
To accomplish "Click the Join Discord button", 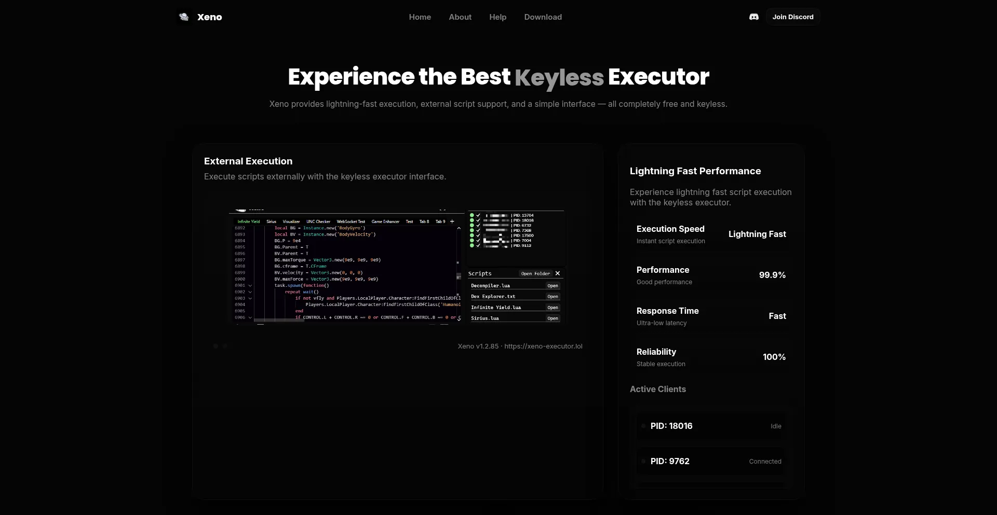I will [x=793, y=17].
